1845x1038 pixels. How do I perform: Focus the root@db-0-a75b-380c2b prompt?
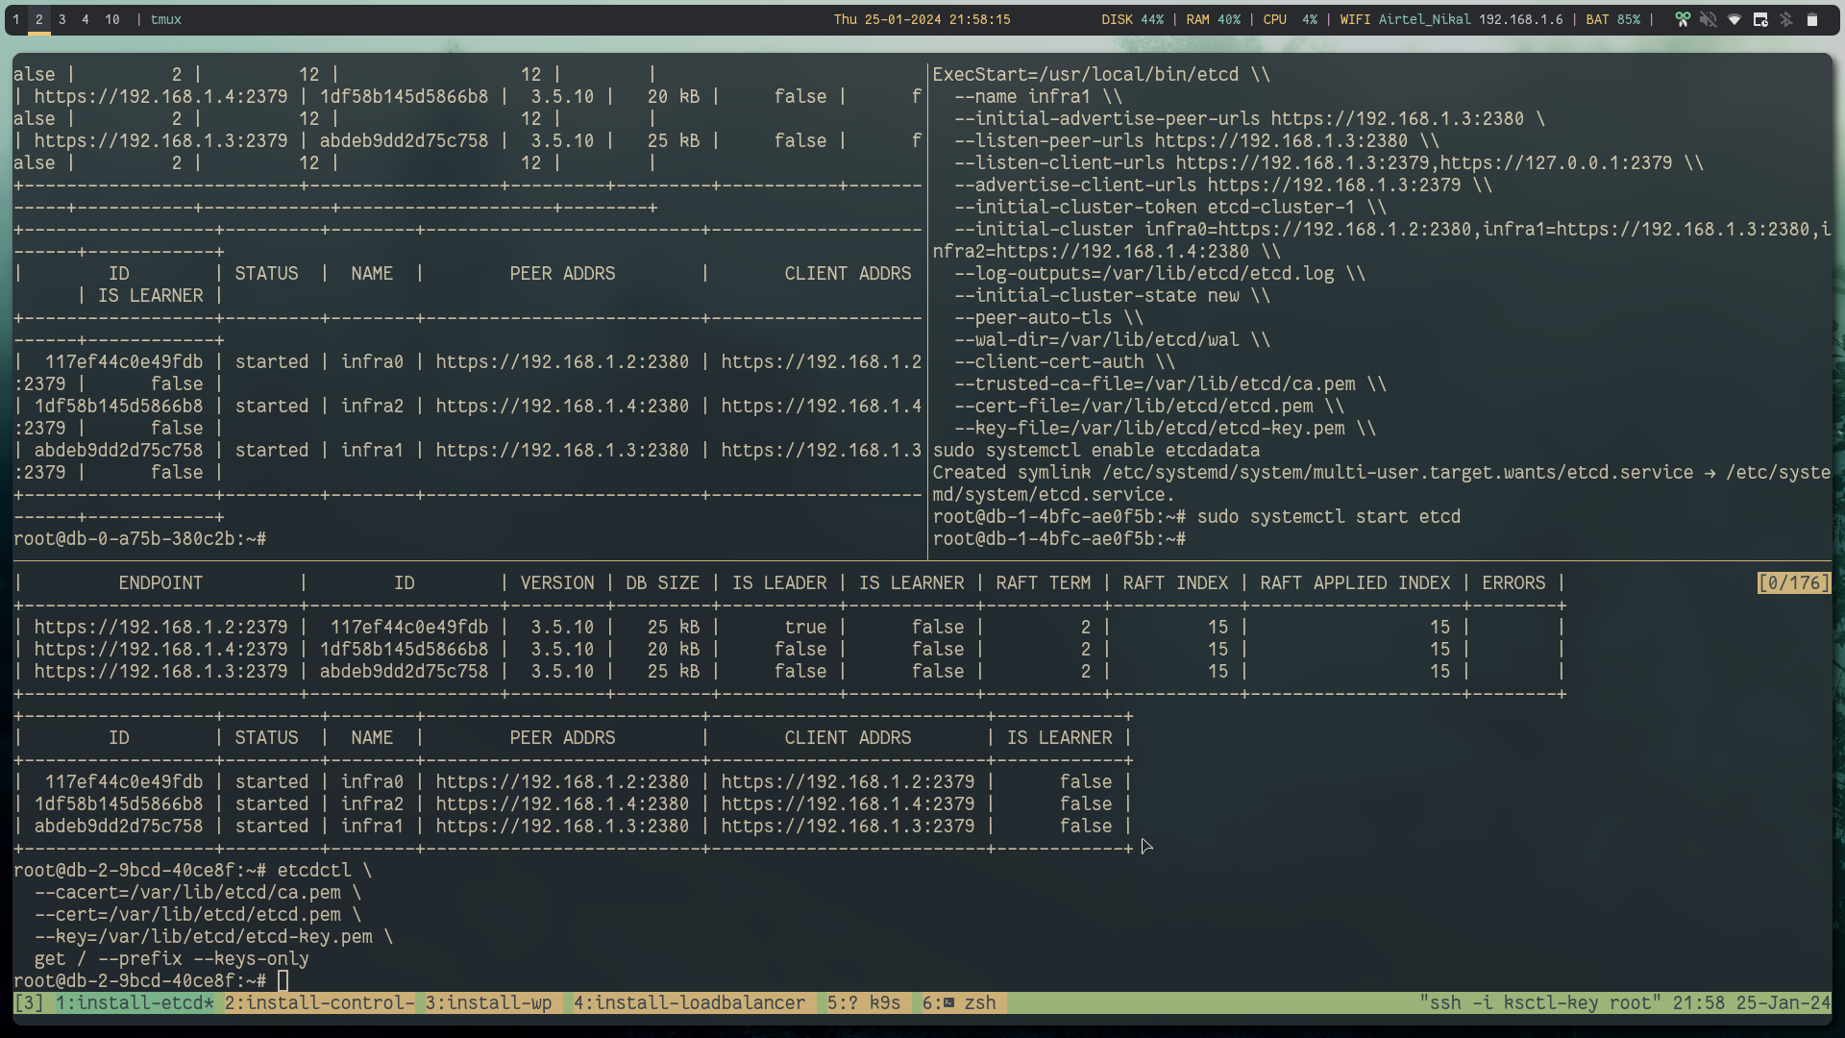click(x=139, y=538)
